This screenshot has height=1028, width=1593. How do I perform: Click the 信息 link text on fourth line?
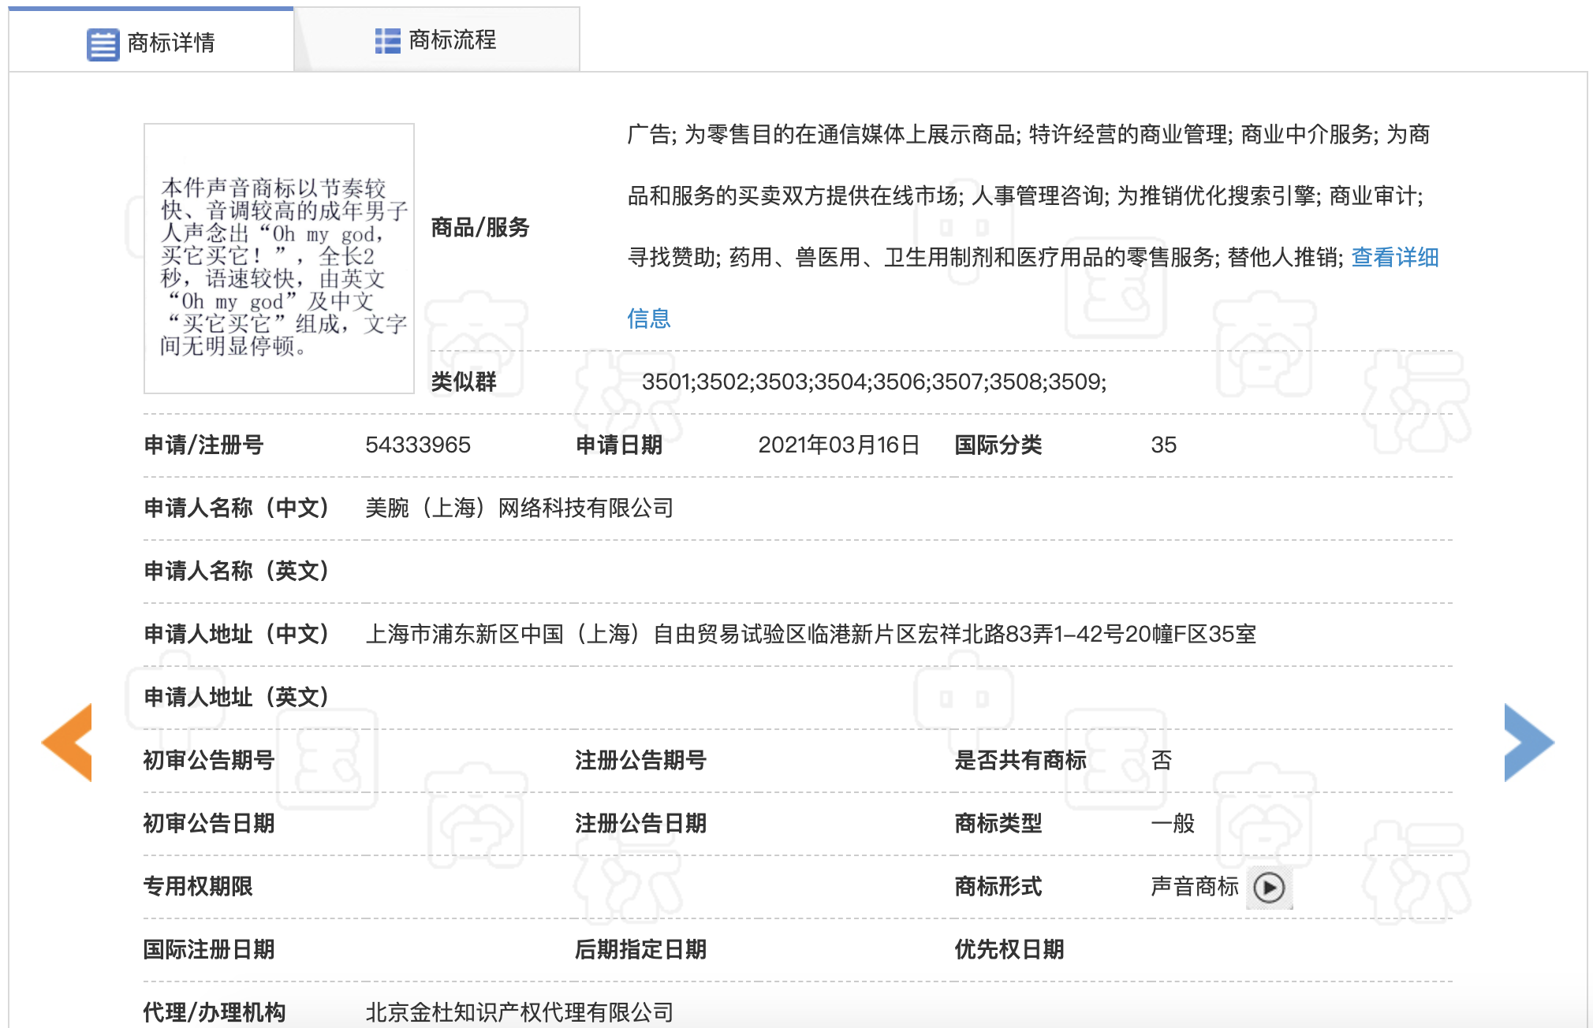648,318
